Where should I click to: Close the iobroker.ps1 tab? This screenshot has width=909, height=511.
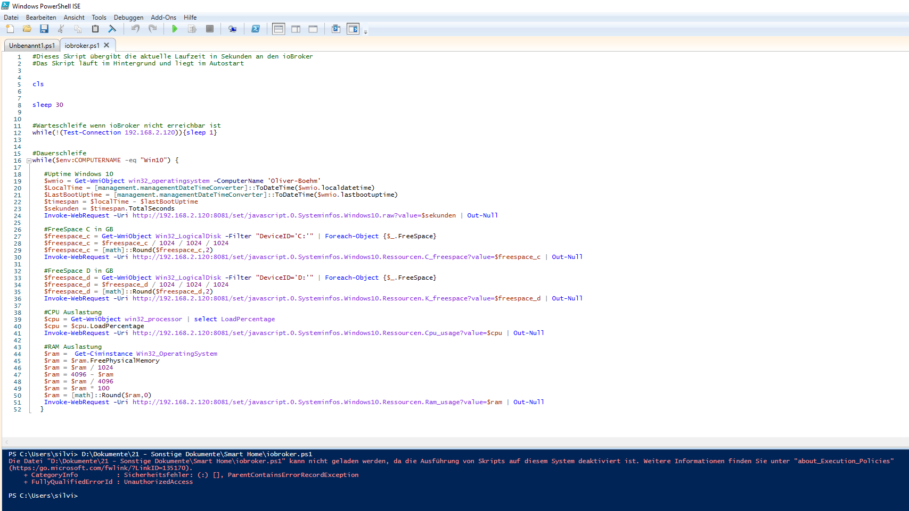click(x=107, y=45)
